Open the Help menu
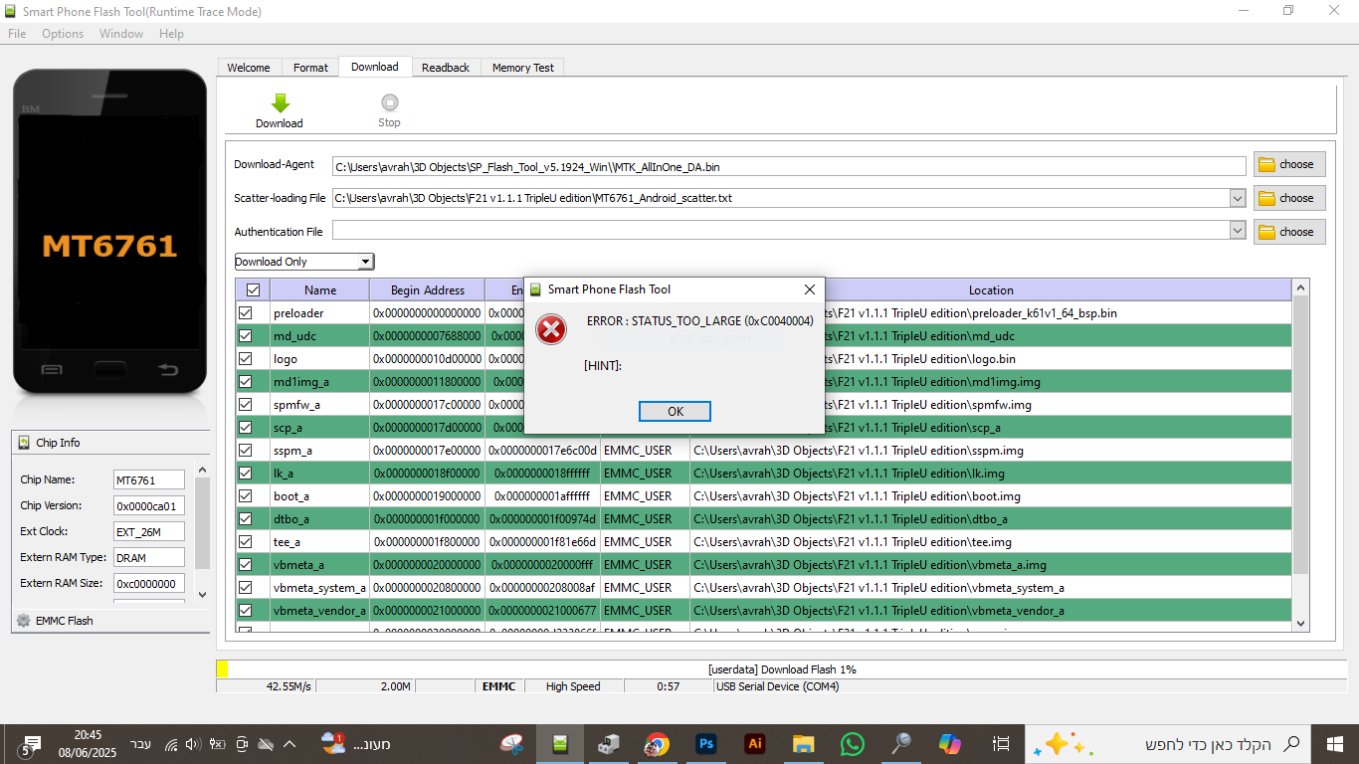This screenshot has height=764, width=1359. [171, 34]
